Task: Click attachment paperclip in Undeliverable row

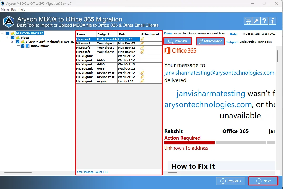Action: tap(142, 39)
